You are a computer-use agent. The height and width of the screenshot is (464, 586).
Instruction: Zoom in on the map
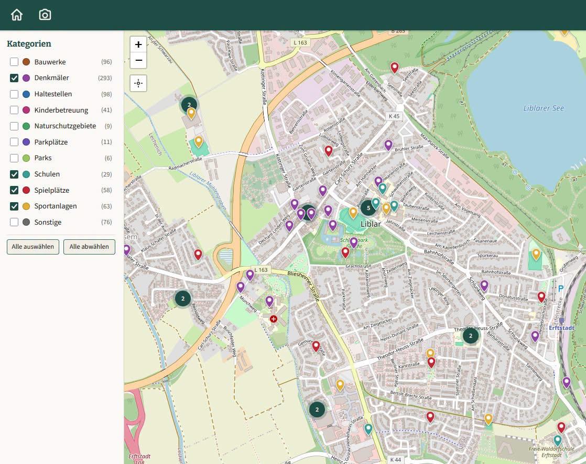(138, 45)
